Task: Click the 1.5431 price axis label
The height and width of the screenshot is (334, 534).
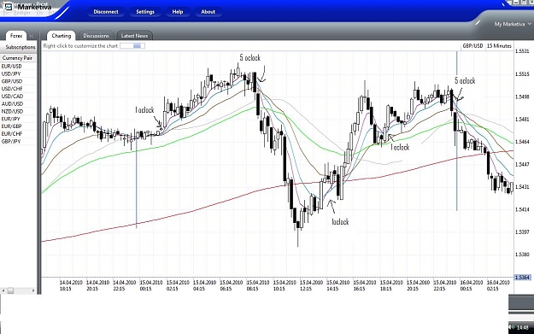Action: pyautogui.click(x=522, y=187)
